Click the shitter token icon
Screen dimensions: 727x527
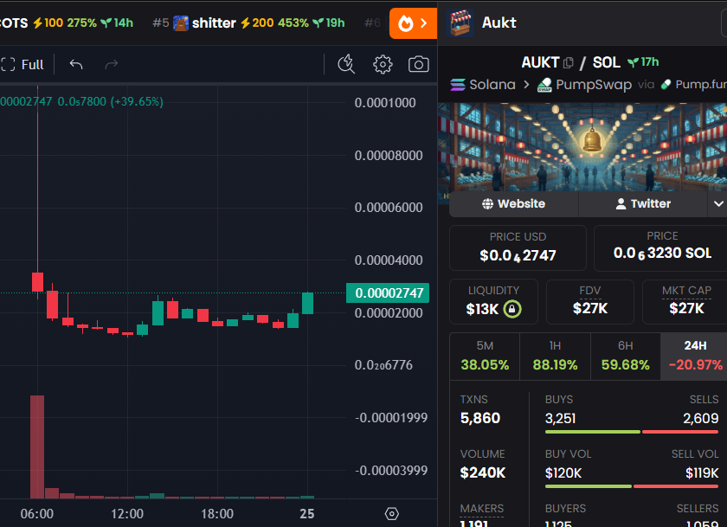[x=180, y=23]
